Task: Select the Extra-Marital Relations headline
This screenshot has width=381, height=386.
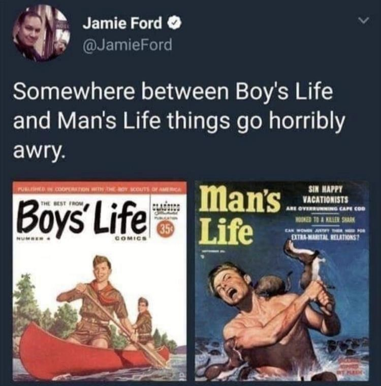Action: (x=325, y=237)
